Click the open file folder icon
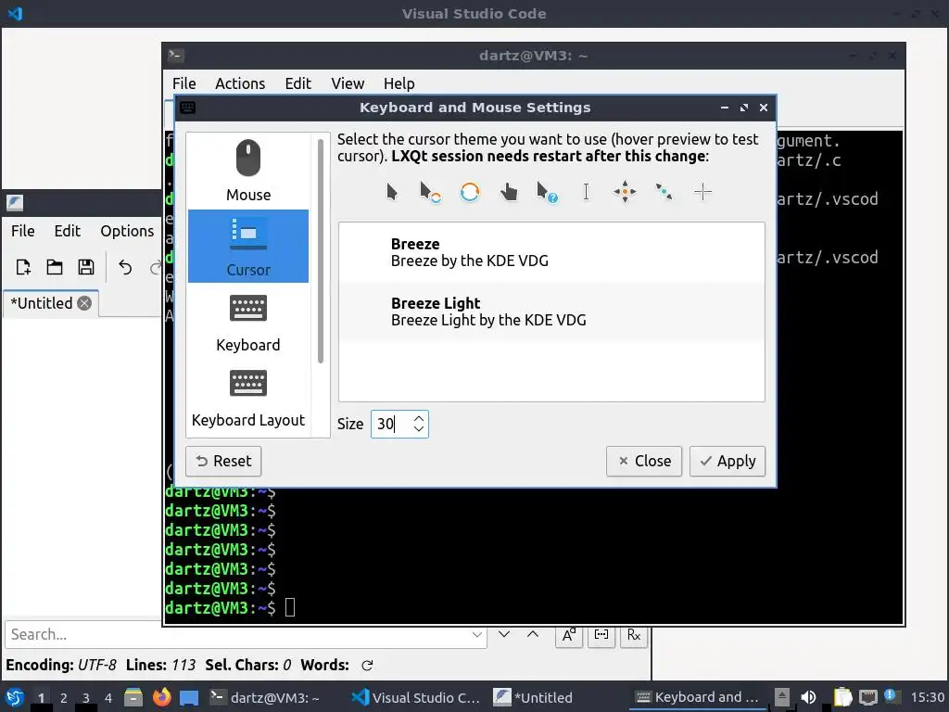 (55, 267)
